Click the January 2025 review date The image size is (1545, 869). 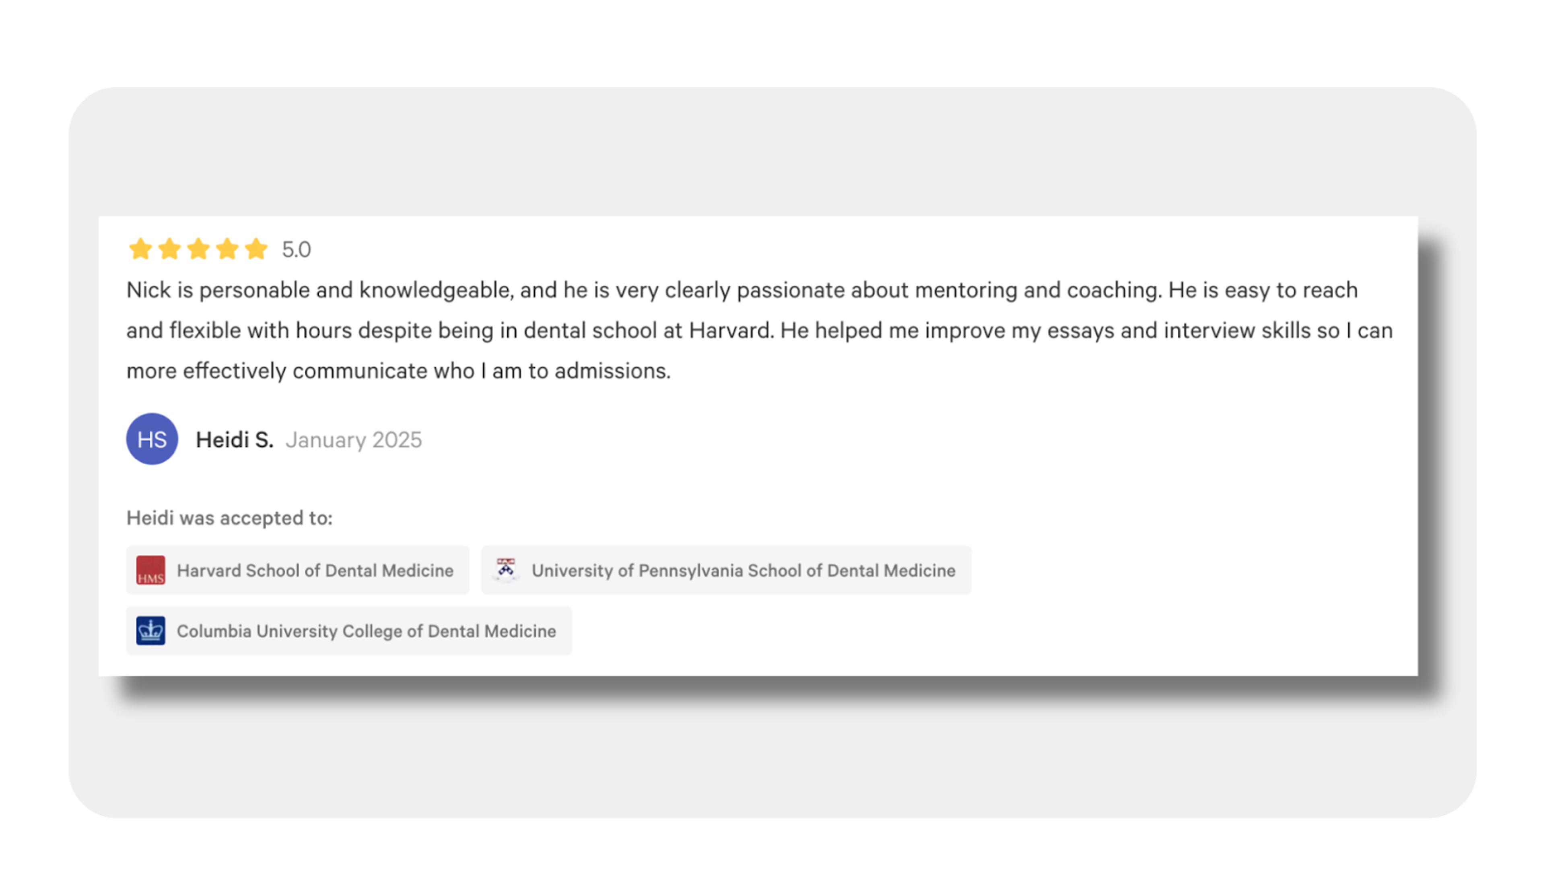click(354, 440)
